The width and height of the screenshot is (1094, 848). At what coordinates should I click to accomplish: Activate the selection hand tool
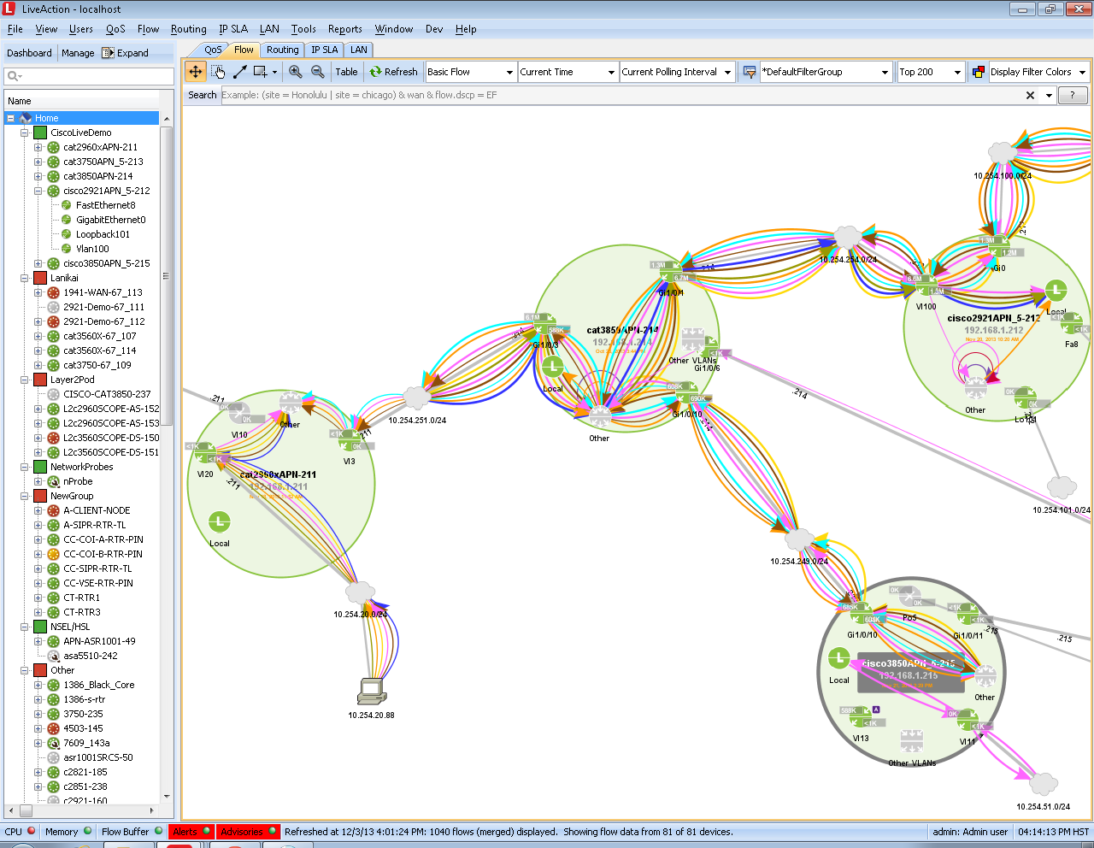coord(216,71)
